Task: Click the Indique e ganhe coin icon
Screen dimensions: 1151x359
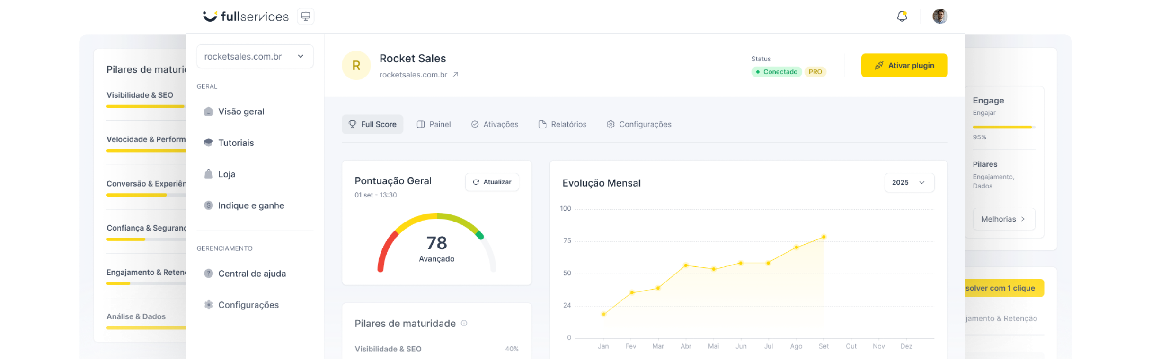Action: point(208,205)
